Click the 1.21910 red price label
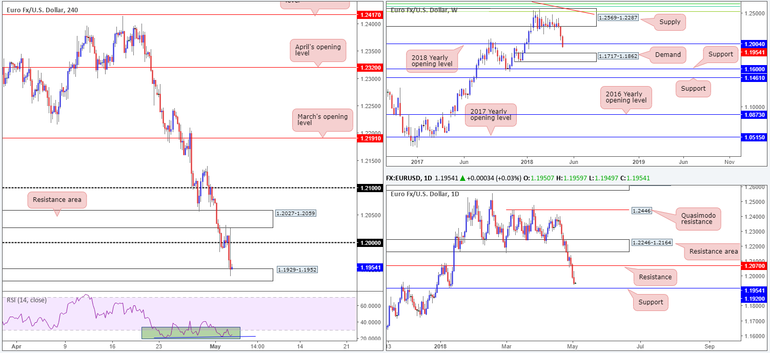The height and width of the screenshot is (353, 770). point(369,138)
